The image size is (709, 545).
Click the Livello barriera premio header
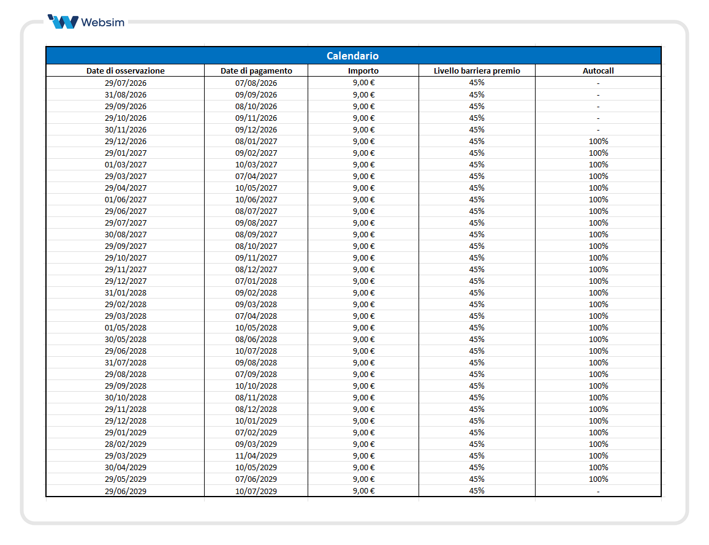click(477, 71)
